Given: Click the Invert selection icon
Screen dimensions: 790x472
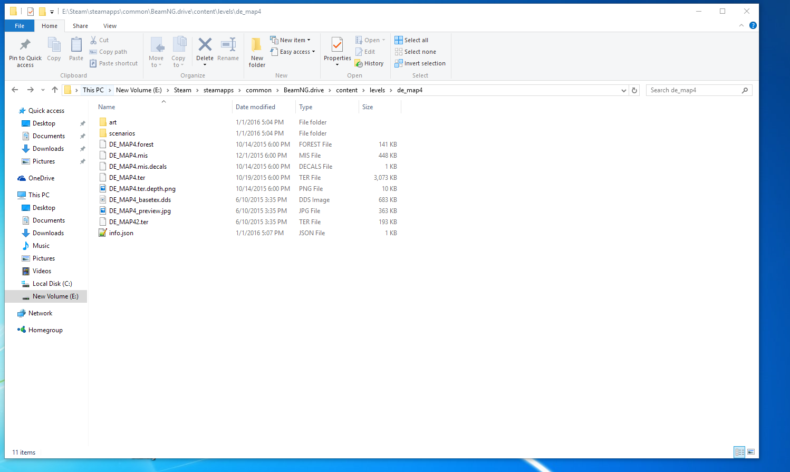Looking at the screenshot, I should point(399,63).
